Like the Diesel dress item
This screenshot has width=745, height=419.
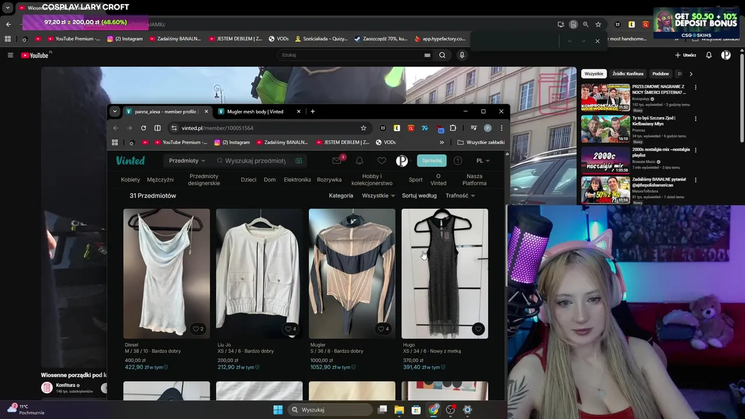(x=198, y=329)
